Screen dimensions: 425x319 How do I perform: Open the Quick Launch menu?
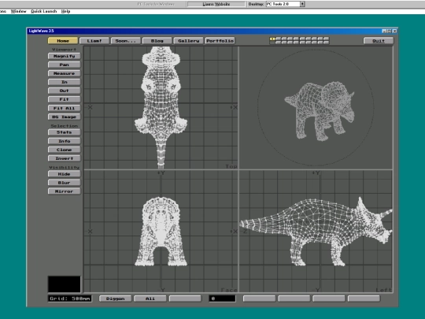[43, 11]
